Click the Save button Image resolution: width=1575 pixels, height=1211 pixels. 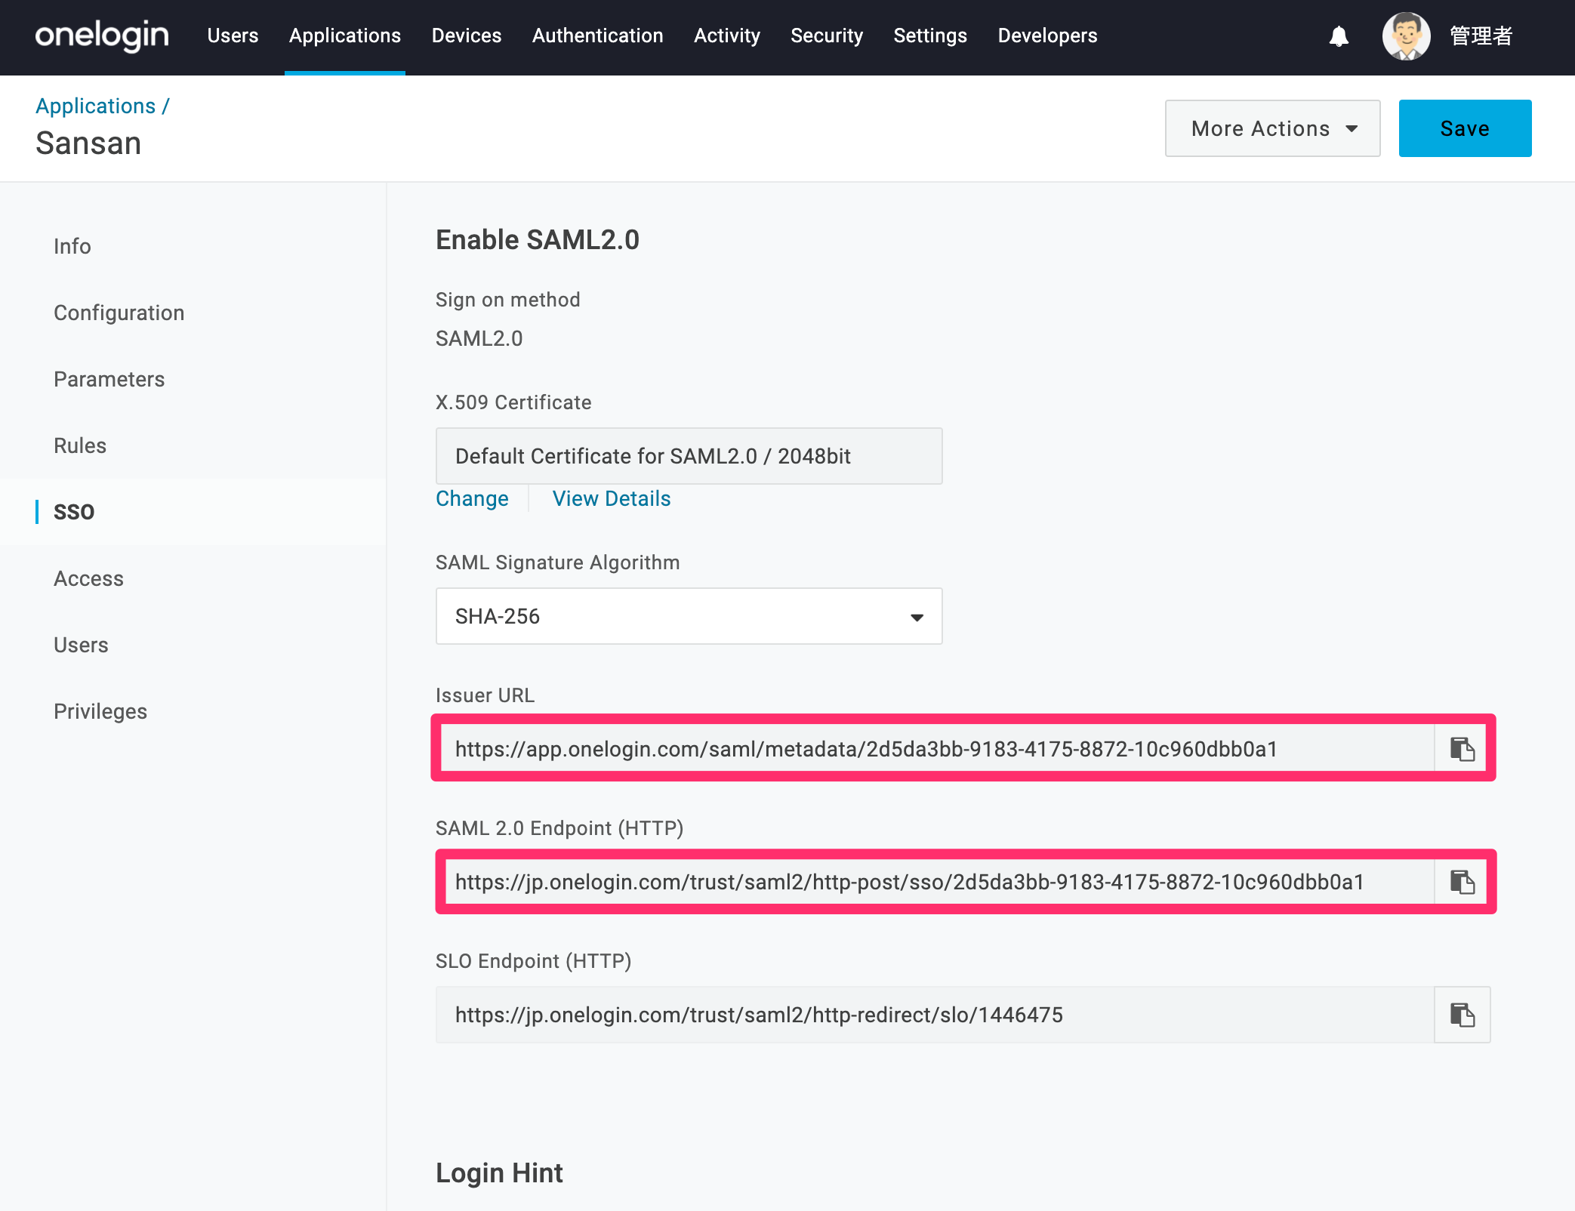[1466, 128]
